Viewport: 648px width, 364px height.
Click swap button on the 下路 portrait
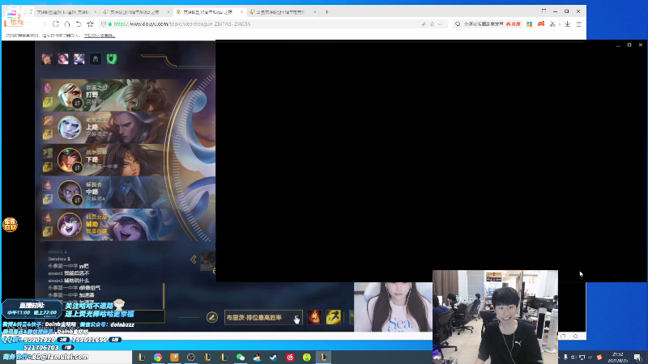(x=77, y=167)
